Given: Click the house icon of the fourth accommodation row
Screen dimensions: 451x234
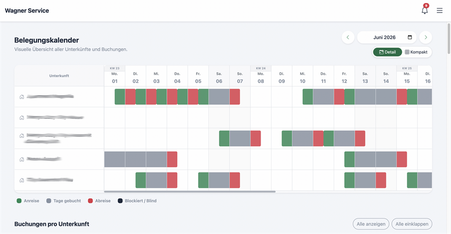Looking at the screenshot, I should (x=22, y=159).
